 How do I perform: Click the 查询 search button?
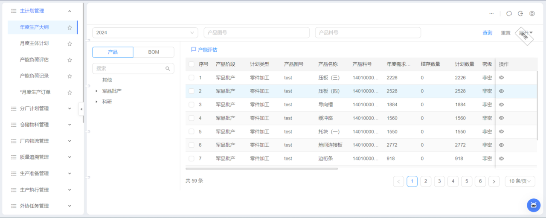tap(488, 33)
